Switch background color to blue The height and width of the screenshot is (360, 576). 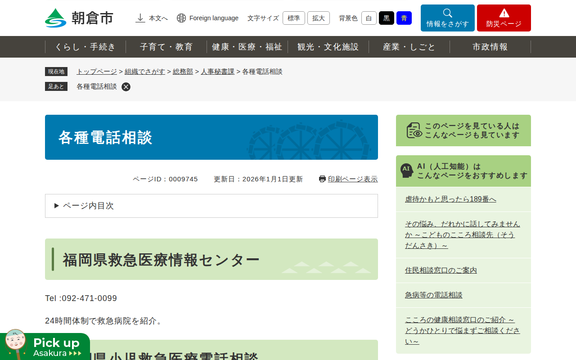pos(404,18)
